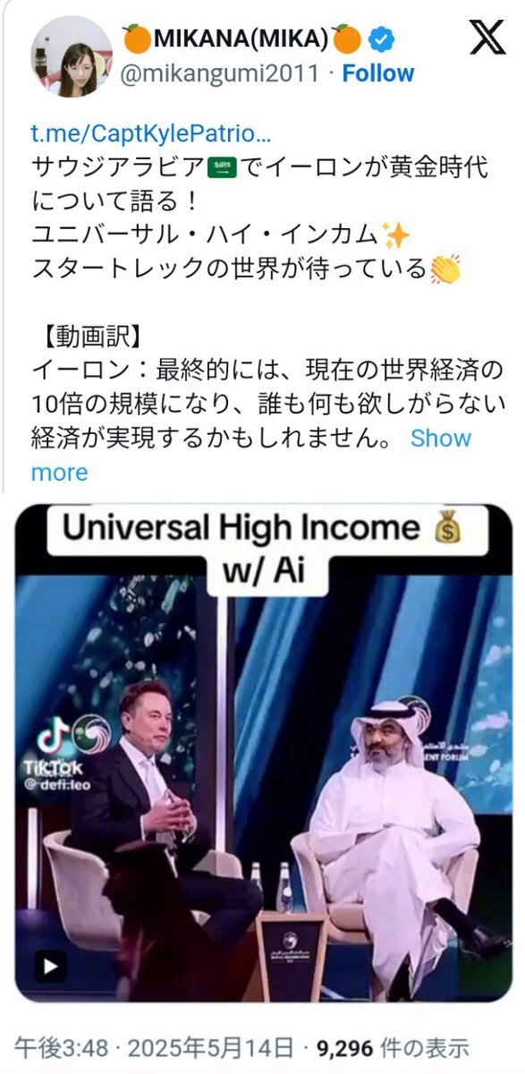Click the orange emoji before MIKANA

click(x=137, y=39)
